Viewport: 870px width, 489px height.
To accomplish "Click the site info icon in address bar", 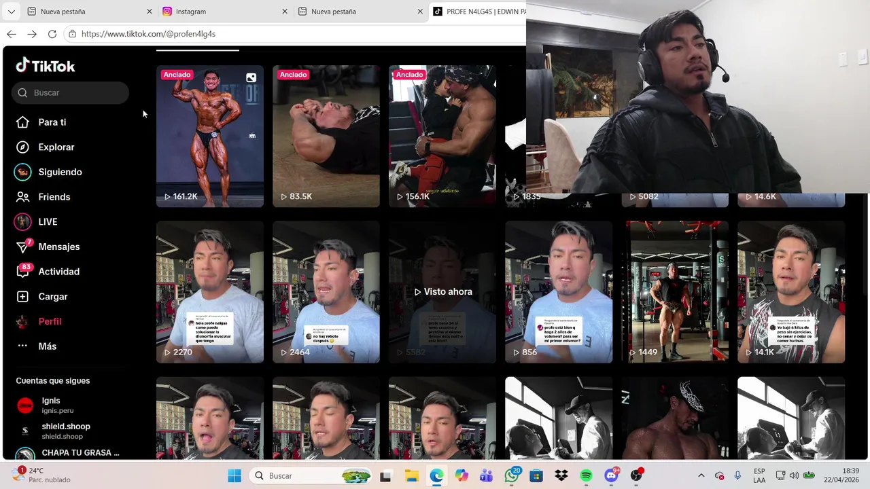I will click(x=73, y=34).
